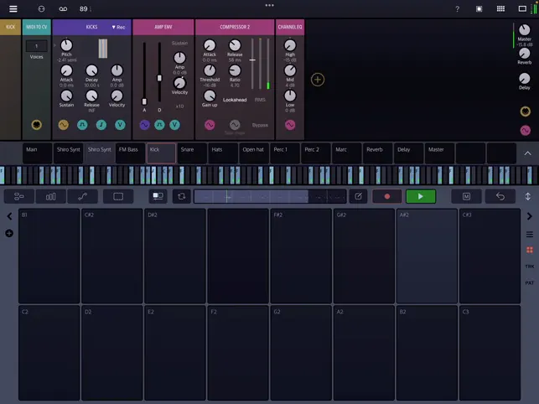Undo last action with arrow icon

click(500, 196)
